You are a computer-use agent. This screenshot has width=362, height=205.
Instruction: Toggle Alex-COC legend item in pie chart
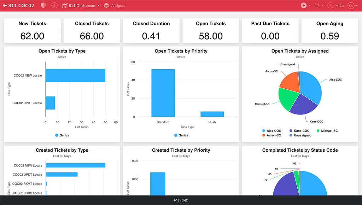click(272, 131)
